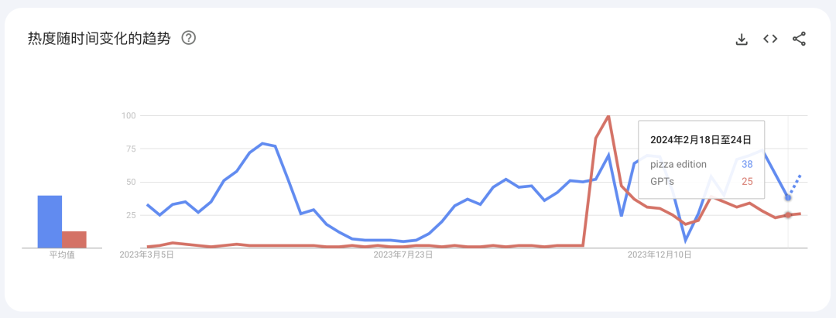This screenshot has width=836, height=318.
Task: Click the red GPTs peak at 100
Action: (x=608, y=116)
